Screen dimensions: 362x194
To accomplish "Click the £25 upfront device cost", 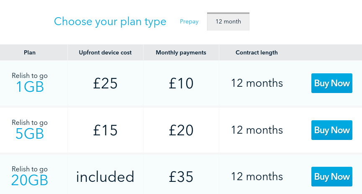I will (105, 83).
